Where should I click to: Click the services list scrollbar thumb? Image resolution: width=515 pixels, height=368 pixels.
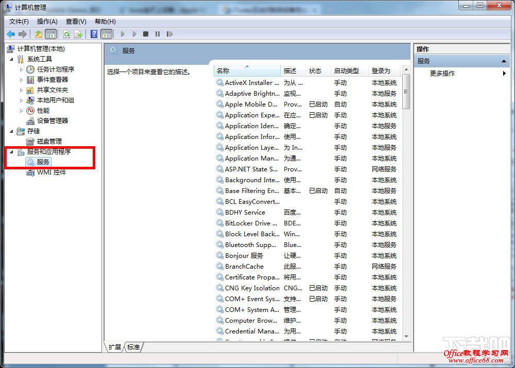click(406, 92)
